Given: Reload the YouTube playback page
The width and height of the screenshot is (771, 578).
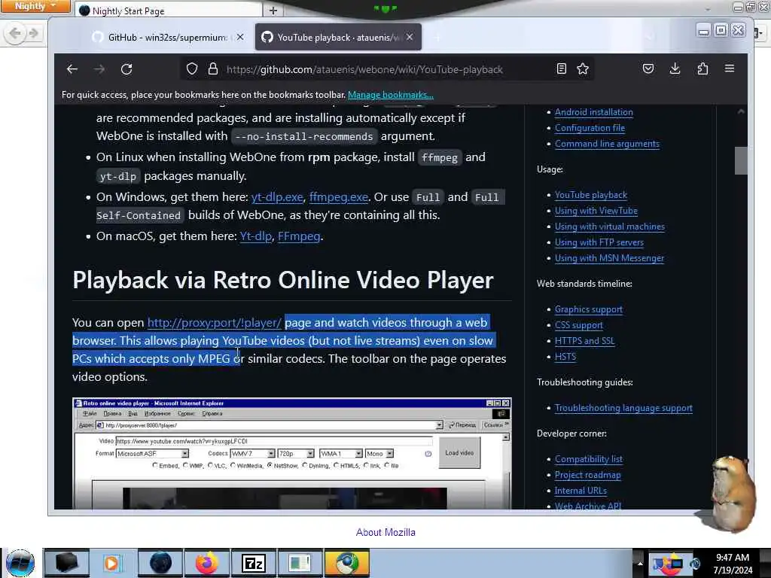Looking at the screenshot, I should 126,69.
